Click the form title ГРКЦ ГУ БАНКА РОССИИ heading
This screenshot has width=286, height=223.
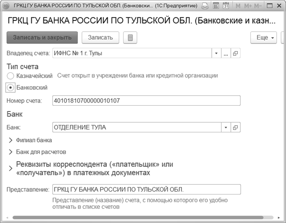click(141, 20)
